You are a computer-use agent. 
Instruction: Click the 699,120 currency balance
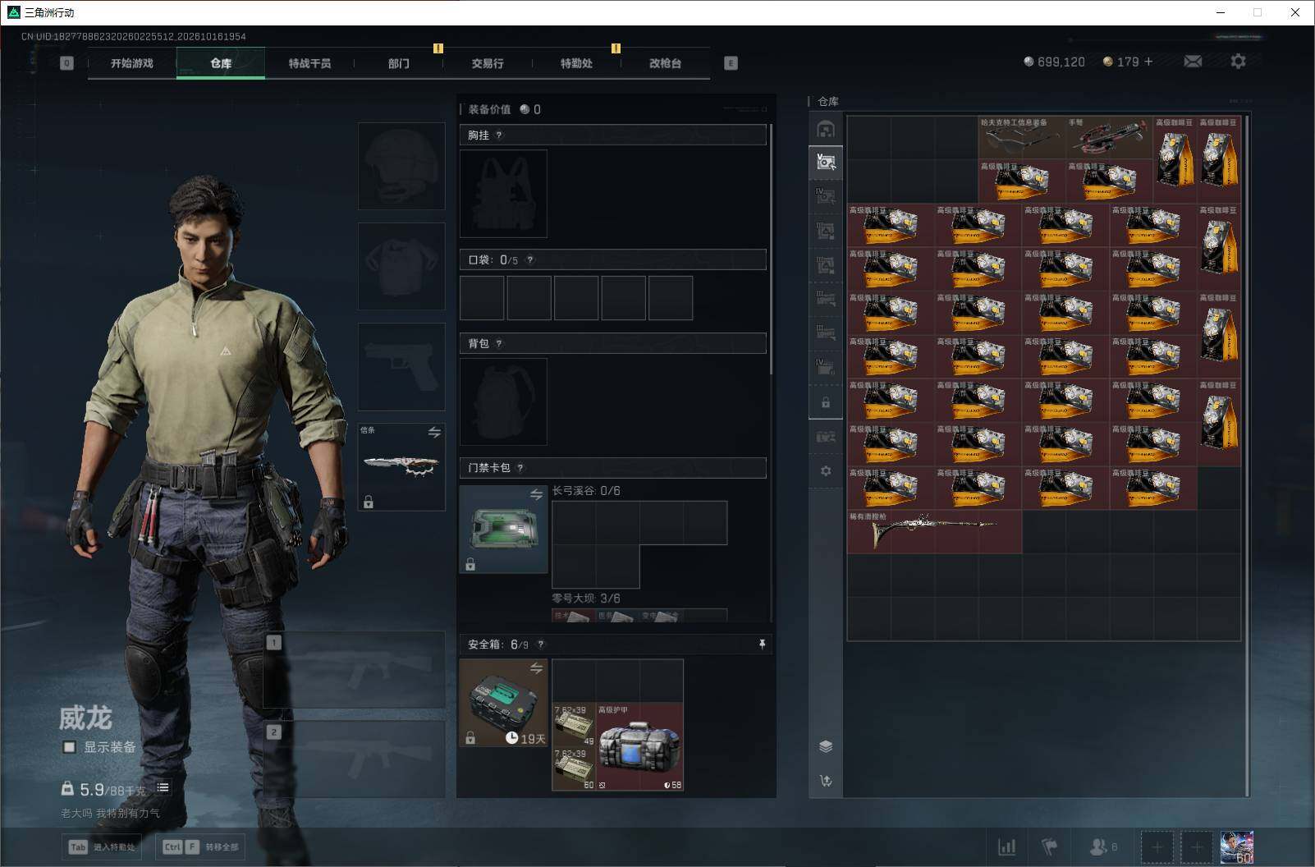point(1054,62)
